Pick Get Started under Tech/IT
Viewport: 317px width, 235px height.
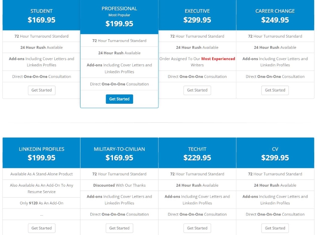click(x=197, y=228)
